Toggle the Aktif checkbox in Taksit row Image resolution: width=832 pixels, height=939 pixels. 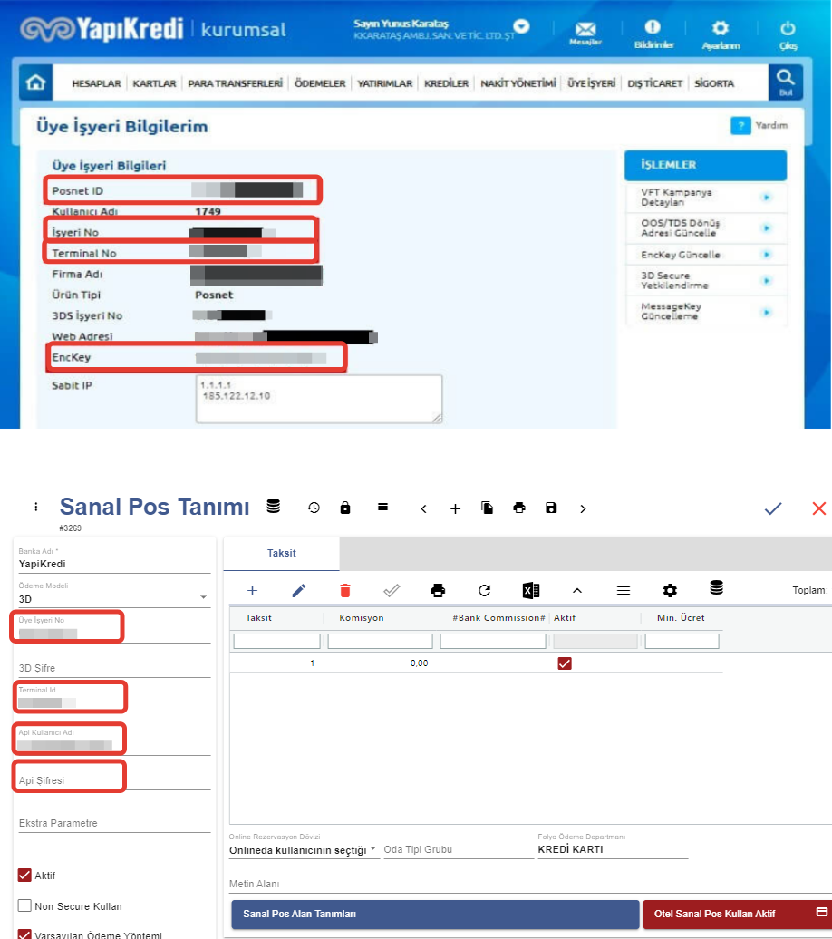pos(565,663)
